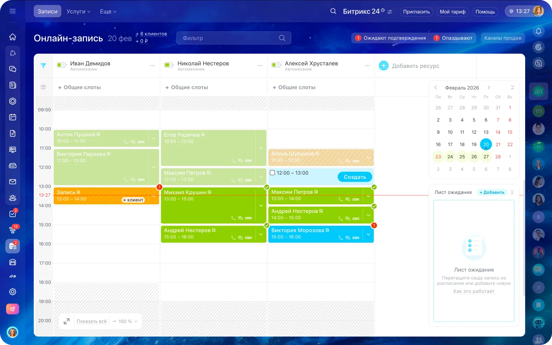Open the Еще dropdown menu

(x=108, y=11)
